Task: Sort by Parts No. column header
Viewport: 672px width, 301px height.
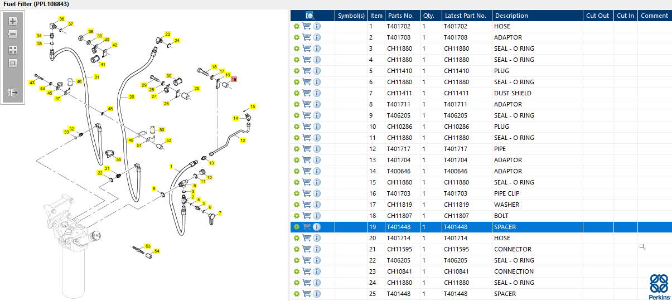Action: click(x=401, y=16)
